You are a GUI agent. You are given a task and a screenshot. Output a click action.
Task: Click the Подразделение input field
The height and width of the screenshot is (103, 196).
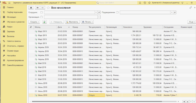coord(145,12)
